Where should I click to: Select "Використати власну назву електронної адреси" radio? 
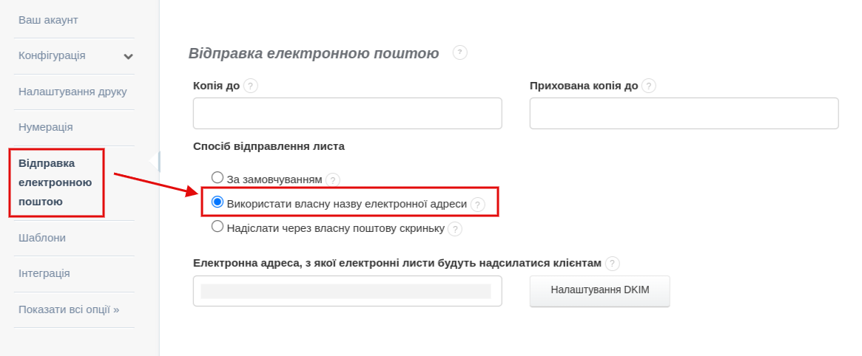pyautogui.click(x=218, y=202)
